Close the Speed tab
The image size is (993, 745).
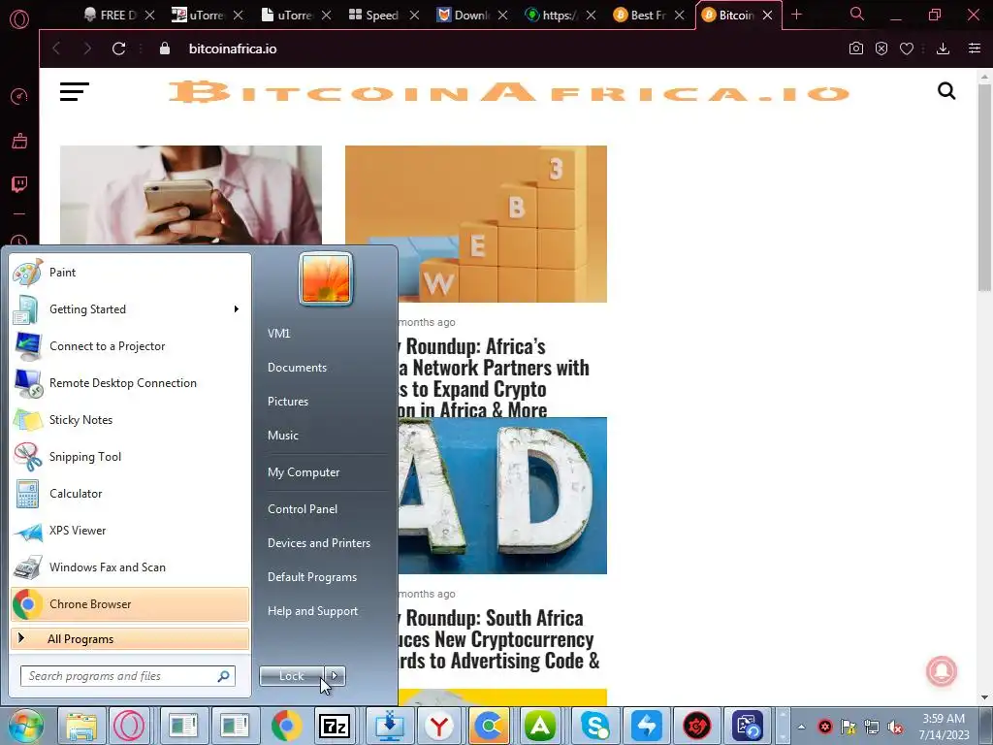(x=414, y=16)
